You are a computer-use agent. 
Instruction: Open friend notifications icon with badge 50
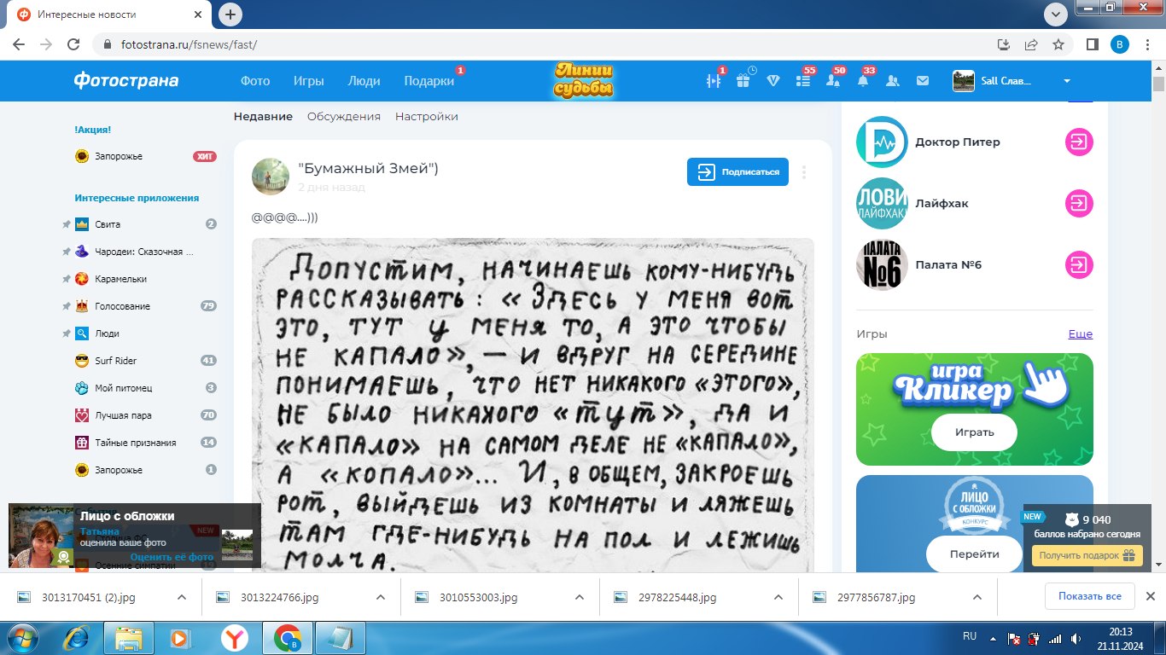click(x=832, y=80)
